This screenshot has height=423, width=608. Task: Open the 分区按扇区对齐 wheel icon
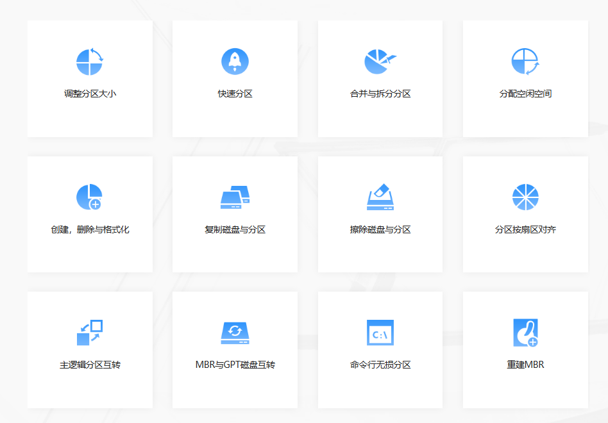point(525,196)
